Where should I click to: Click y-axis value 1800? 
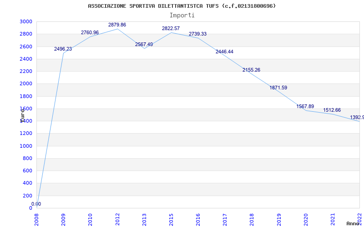pyautogui.click(x=26, y=96)
